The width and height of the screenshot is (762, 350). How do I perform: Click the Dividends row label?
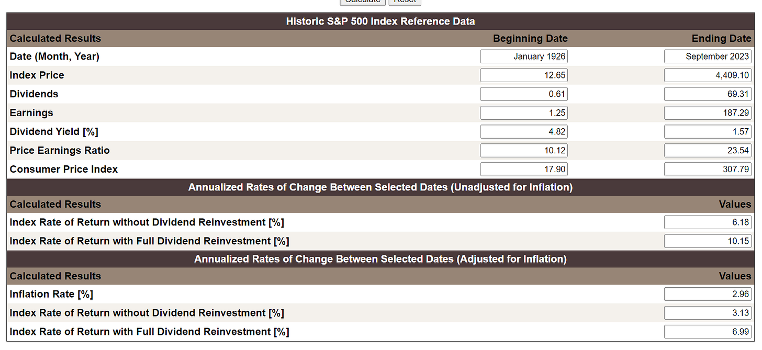point(34,94)
